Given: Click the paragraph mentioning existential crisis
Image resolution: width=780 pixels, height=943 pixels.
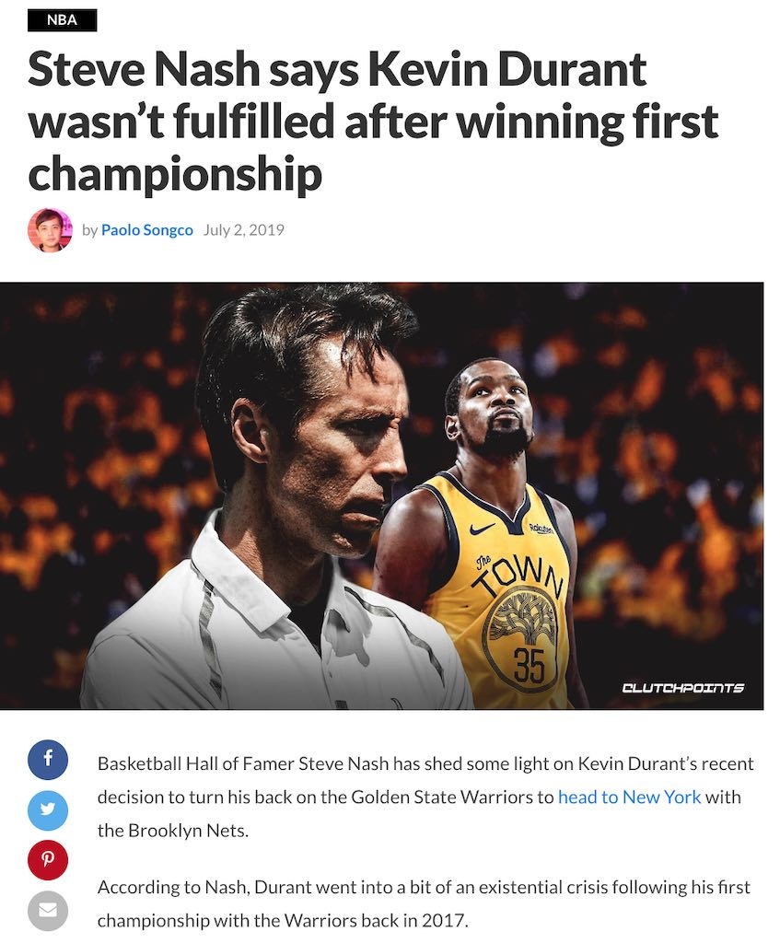Looking at the screenshot, I should (424, 904).
